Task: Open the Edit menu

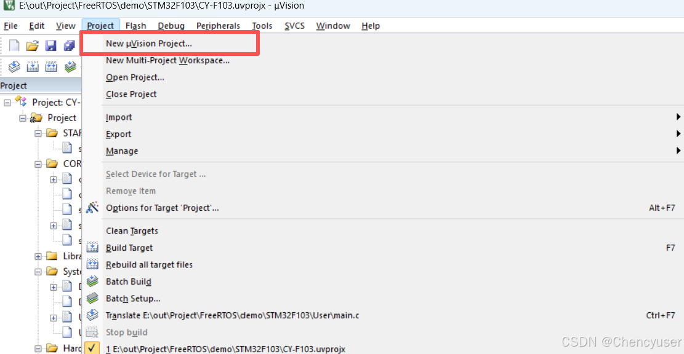Action: (37, 26)
